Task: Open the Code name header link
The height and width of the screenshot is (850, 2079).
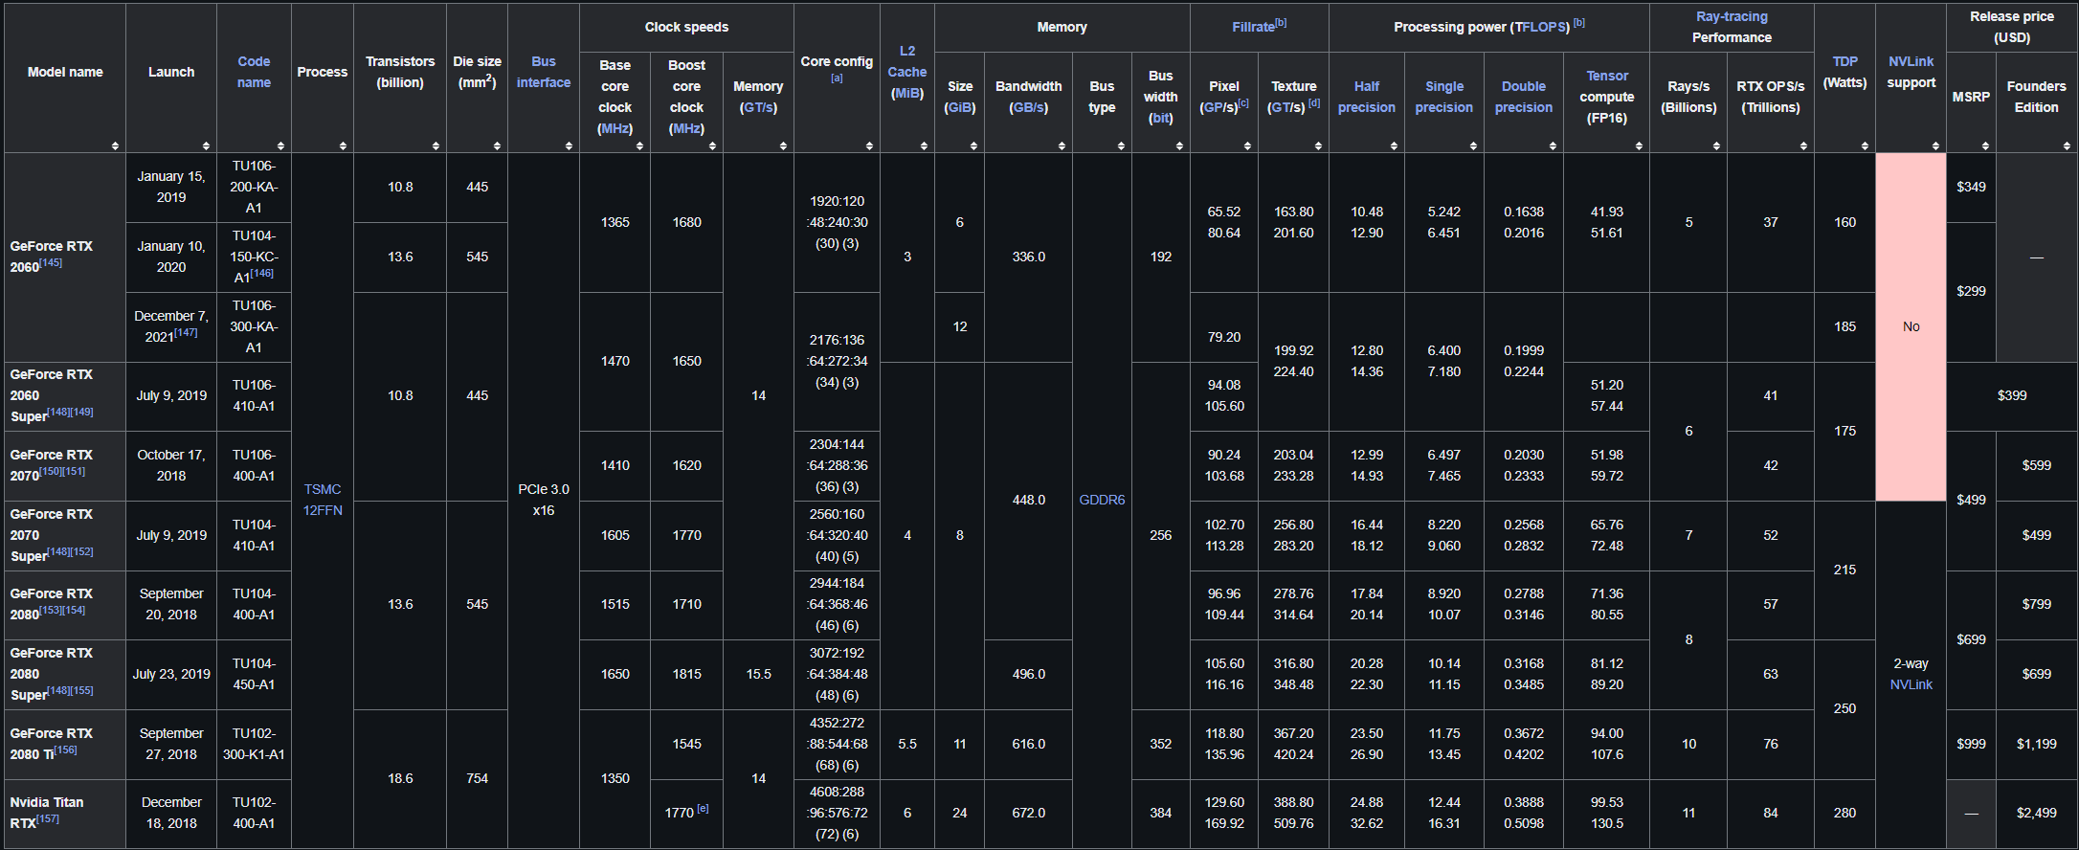Action: click(254, 72)
